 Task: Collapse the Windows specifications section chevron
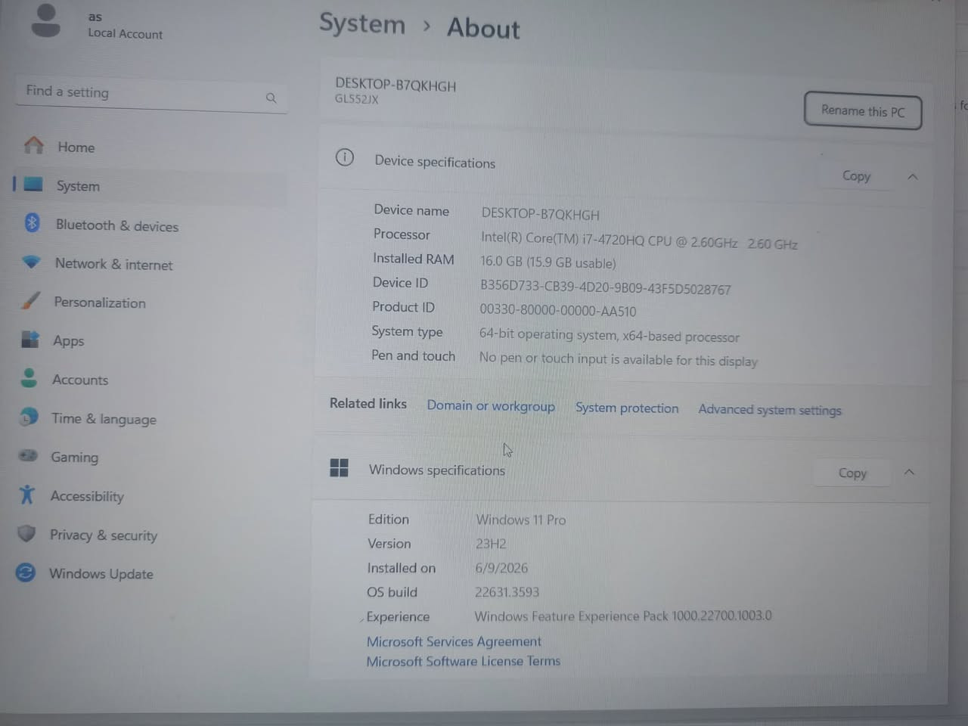910,472
